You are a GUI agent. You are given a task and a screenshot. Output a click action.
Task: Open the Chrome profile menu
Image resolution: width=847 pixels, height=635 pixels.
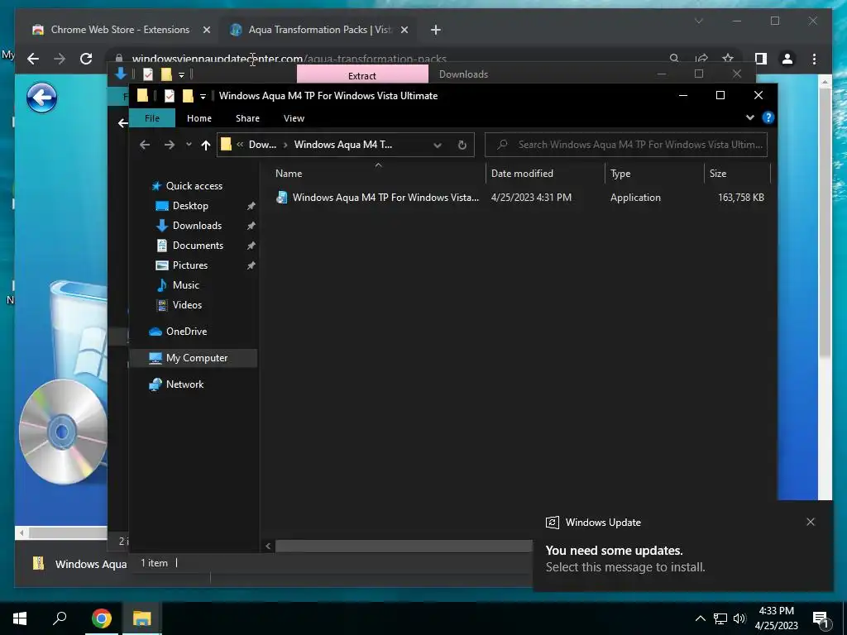[x=787, y=59]
